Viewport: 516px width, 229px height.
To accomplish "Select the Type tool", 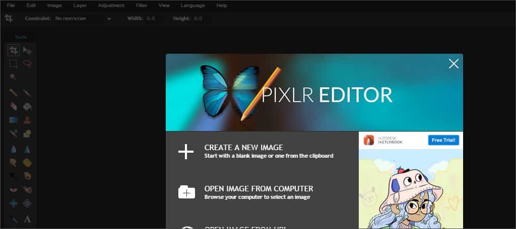I will [x=27, y=219].
